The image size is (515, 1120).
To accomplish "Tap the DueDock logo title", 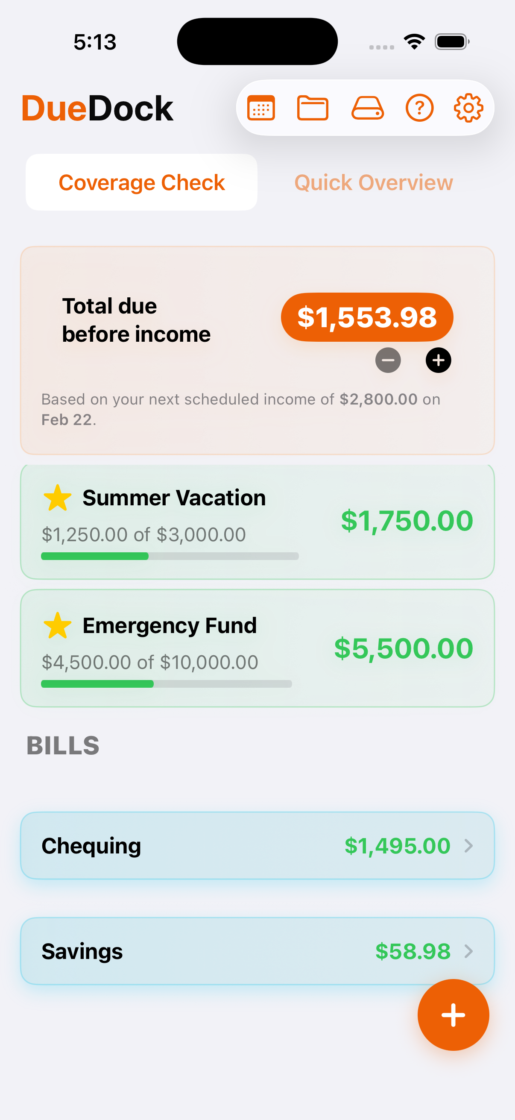I will [x=97, y=108].
